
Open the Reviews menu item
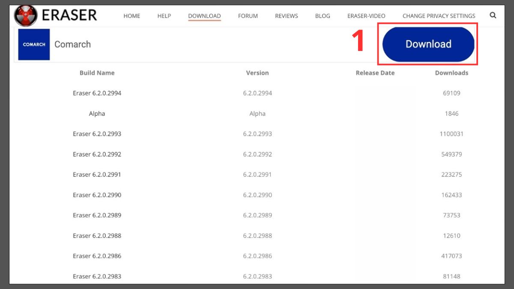(287, 16)
